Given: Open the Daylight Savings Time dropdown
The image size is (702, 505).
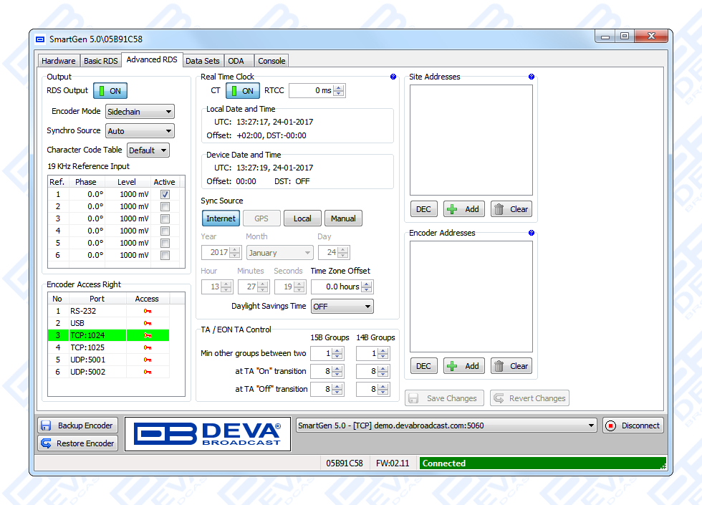Looking at the screenshot, I should coord(342,306).
